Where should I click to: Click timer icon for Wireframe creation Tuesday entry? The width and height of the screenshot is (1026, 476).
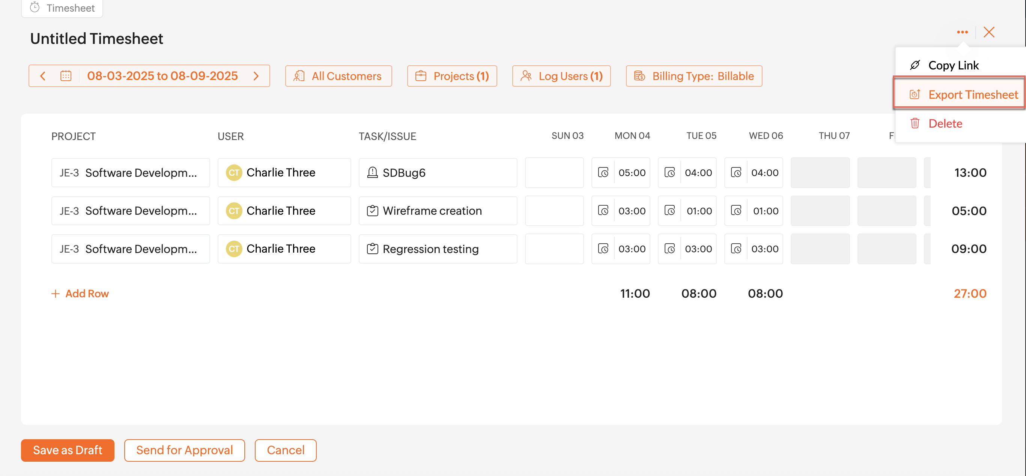point(669,210)
